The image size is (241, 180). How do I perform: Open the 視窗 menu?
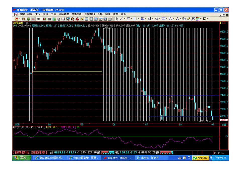(115, 14)
